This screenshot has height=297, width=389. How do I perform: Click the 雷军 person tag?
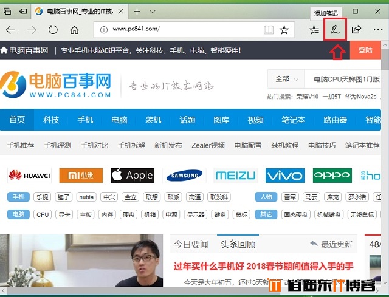point(290,197)
